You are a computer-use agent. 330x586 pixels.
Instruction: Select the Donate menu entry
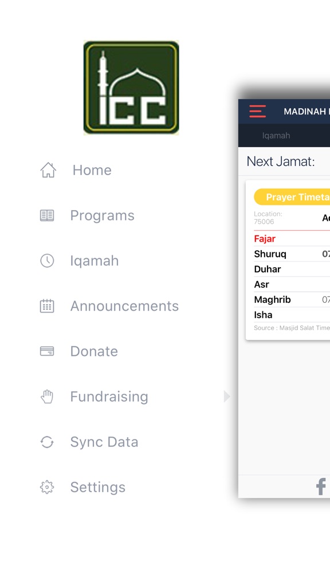click(x=94, y=351)
